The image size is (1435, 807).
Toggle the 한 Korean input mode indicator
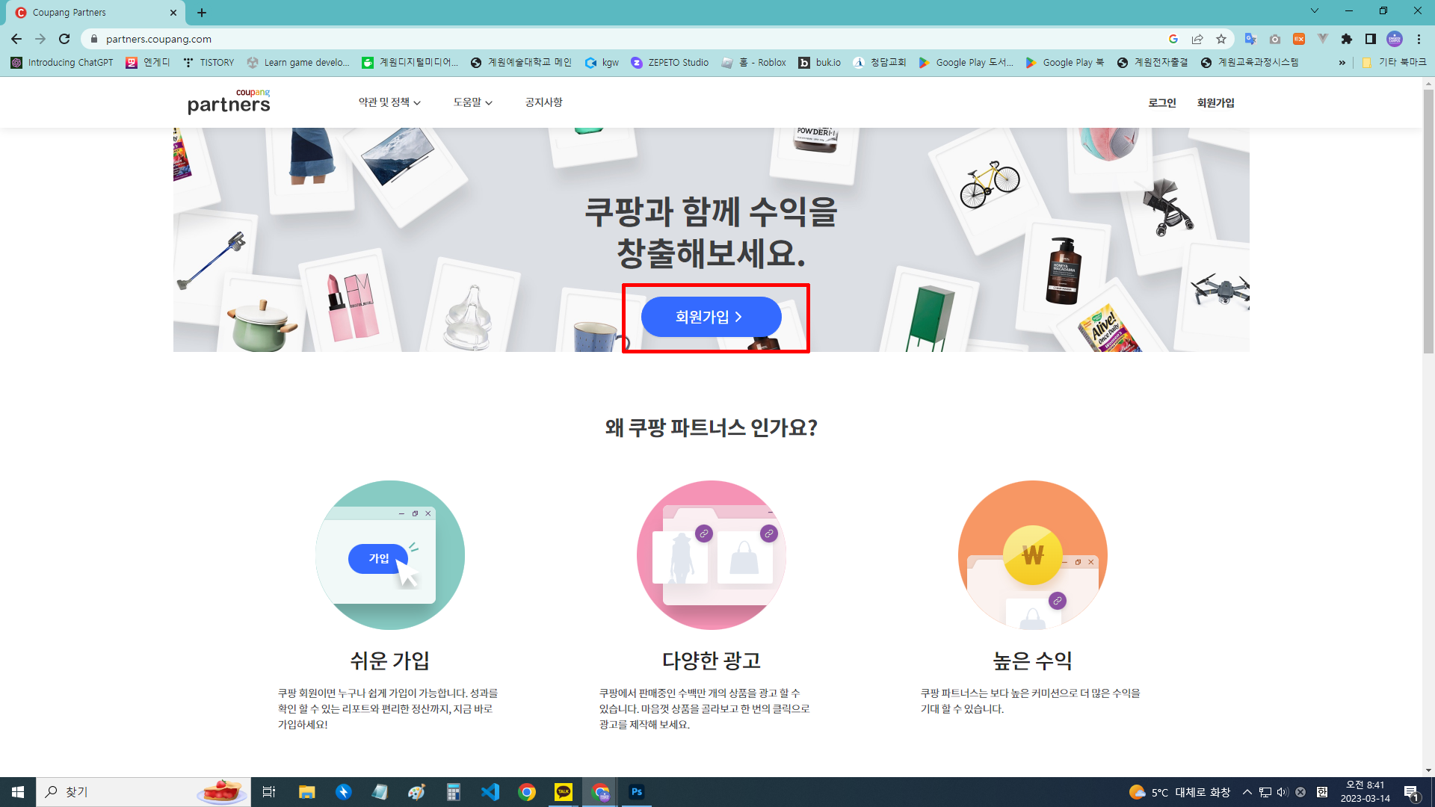[1321, 792]
